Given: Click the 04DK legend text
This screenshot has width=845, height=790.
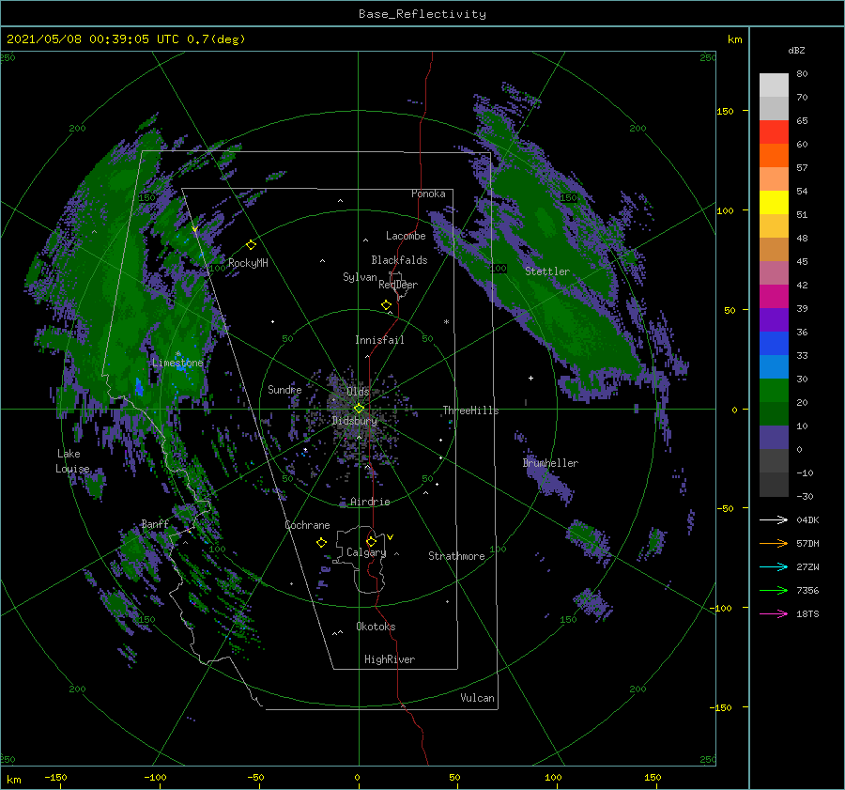Looking at the screenshot, I should pyautogui.click(x=807, y=519).
